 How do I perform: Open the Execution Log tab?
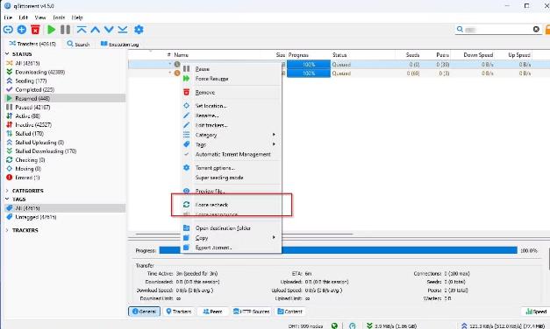tap(119, 44)
